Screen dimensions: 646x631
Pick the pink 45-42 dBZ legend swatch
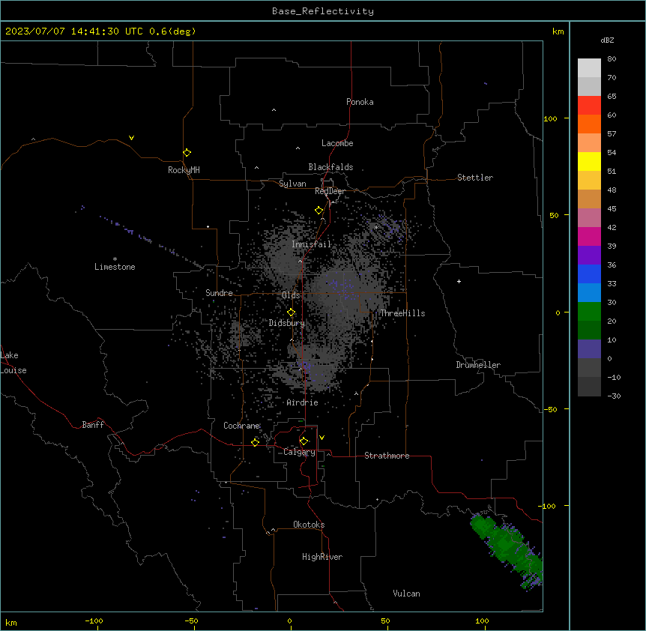(589, 218)
